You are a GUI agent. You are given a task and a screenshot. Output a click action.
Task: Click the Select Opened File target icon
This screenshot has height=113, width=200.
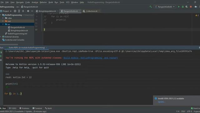15,11
